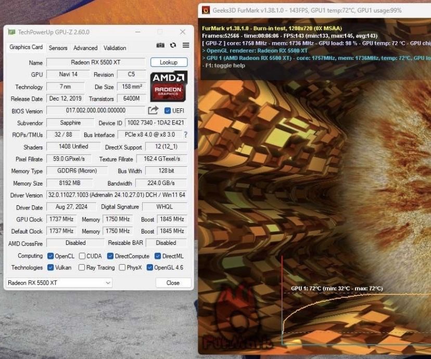Click the Die Size value 158 mm²
The image size is (431, 359).
pos(131,86)
